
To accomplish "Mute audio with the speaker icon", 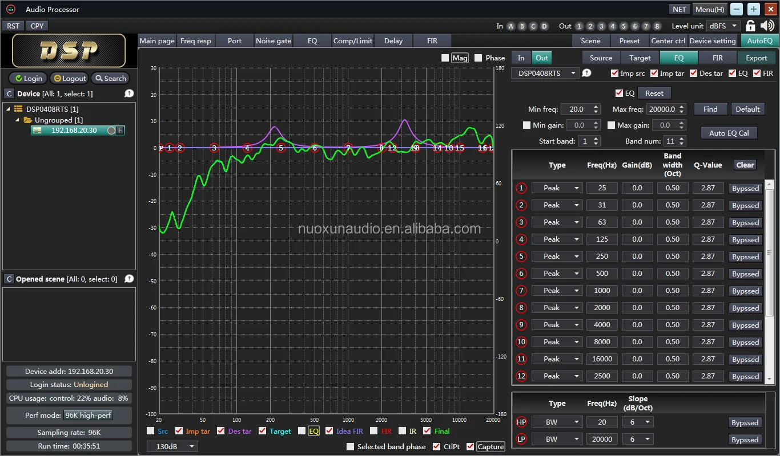I will [767, 26].
